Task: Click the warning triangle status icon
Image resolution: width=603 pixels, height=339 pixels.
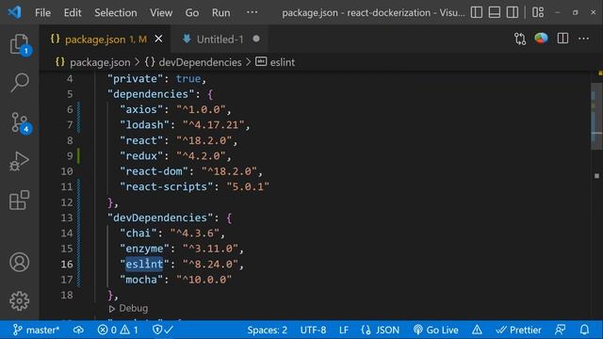Action: click(x=477, y=330)
